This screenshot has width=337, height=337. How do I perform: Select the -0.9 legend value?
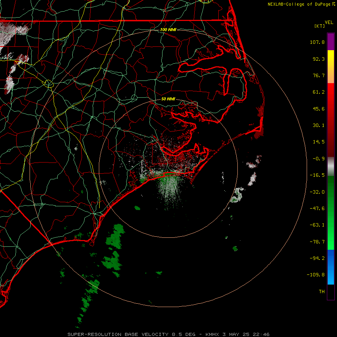tap(319, 159)
